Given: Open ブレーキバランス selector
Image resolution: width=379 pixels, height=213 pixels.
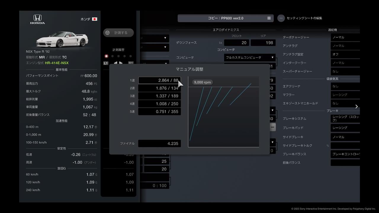Looking at the screenshot, I should (345, 154).
